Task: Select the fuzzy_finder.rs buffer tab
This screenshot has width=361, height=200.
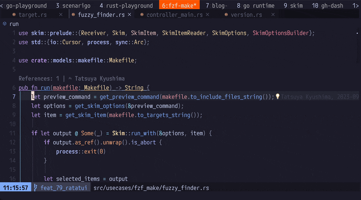Action: pos(101,15)
